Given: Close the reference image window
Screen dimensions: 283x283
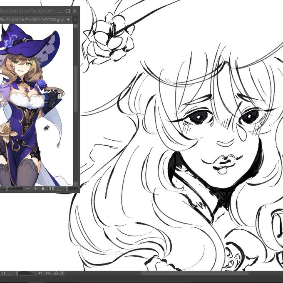Looking at the screenshot, I should pyautogui.click(x=74, y=11).
